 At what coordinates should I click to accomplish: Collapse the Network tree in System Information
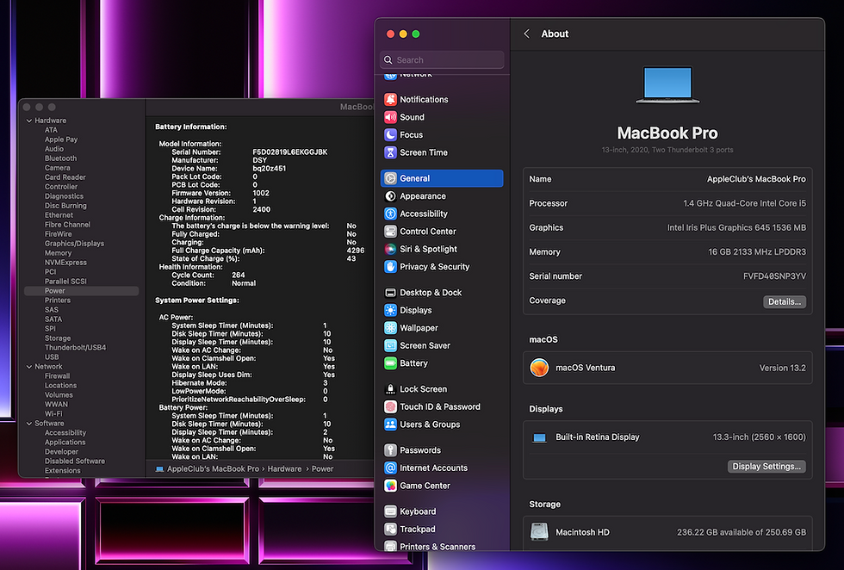tap(29, 367)
